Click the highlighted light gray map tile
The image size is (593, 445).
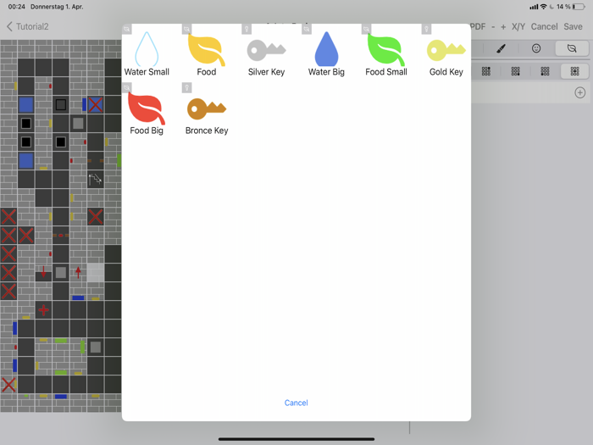pos(95,272)
